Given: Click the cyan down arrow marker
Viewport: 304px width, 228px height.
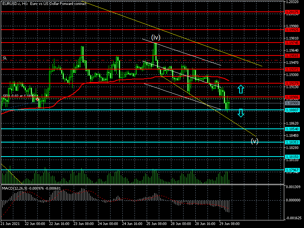Looking at the screenshot, I should click(x=240, y=112).
